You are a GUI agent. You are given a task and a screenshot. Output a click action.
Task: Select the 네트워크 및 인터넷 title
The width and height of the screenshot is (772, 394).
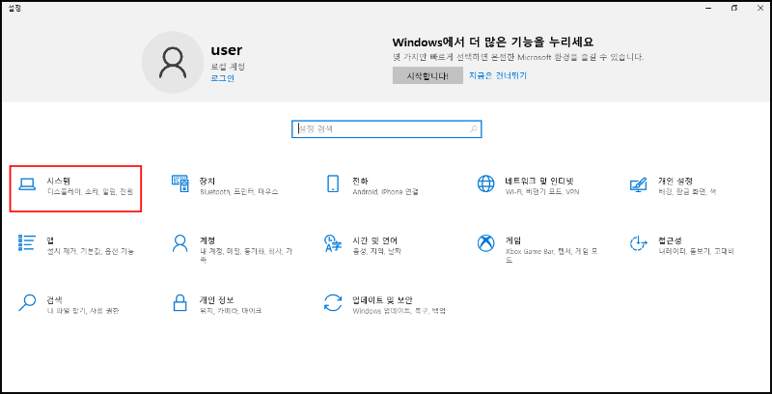[539, 181]
